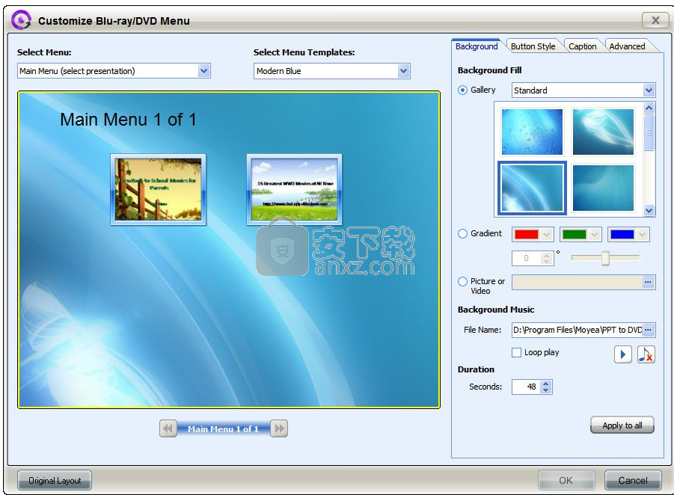Play the background music preview
This screenshot has width=674, height=495.
click(x=623, y=354)
